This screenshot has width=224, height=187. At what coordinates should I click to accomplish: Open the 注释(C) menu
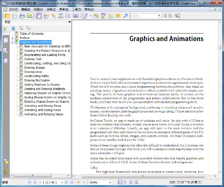(51, 9)
